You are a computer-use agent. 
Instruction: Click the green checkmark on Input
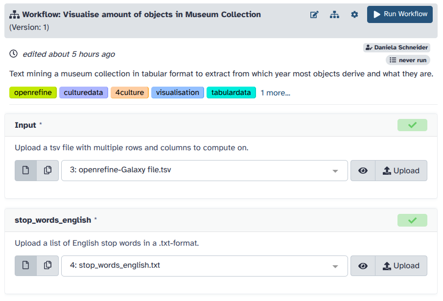(412, 125)
